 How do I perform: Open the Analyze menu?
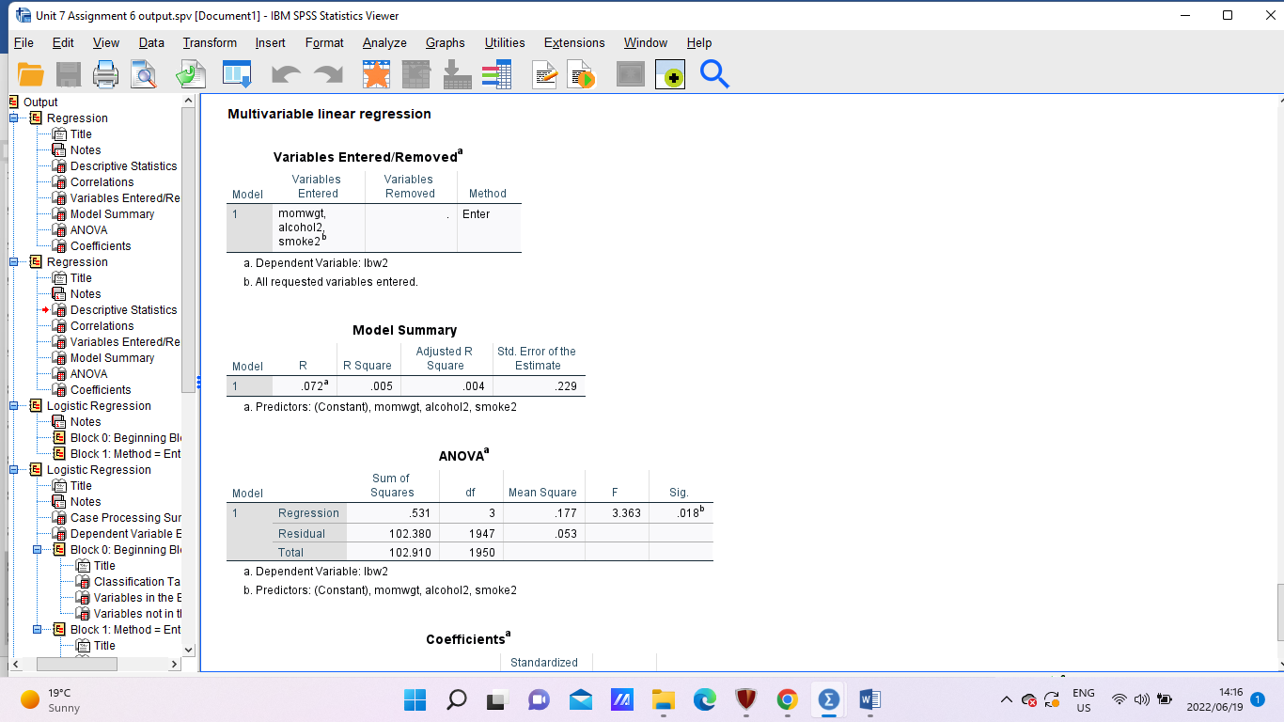(384, 42)
